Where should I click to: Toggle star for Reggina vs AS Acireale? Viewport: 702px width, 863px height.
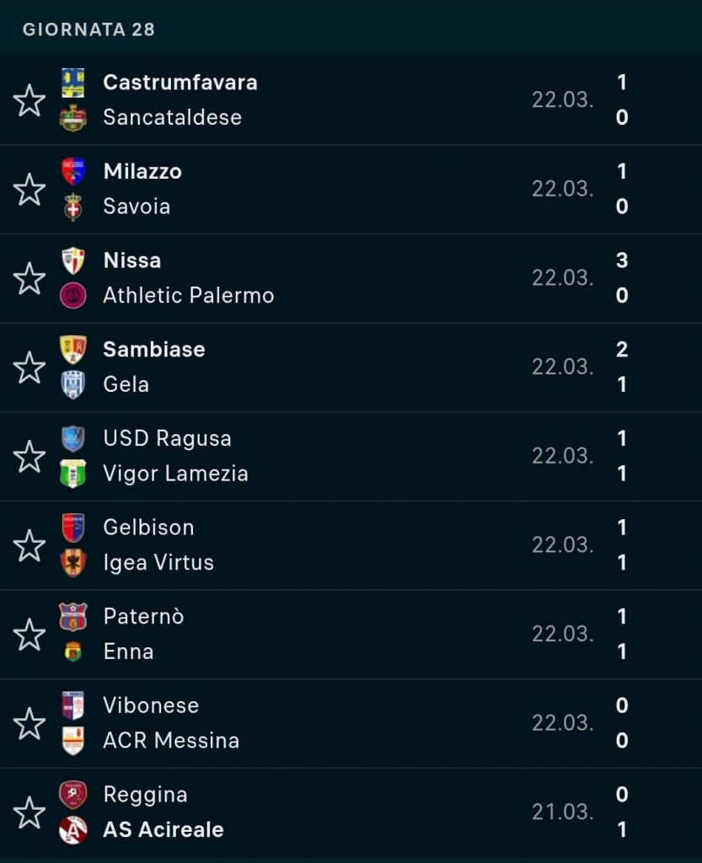click(x=29, y=812)
